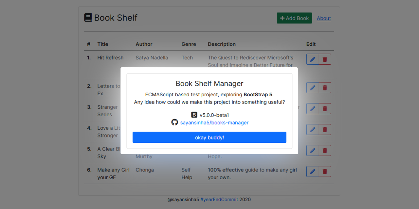Click the @sayansinha5 handle in footer

183,200
